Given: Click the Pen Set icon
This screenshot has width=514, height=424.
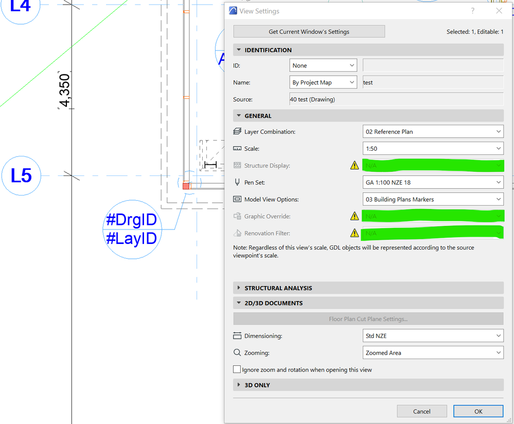Looking at the screenshot, I should 237,182.
